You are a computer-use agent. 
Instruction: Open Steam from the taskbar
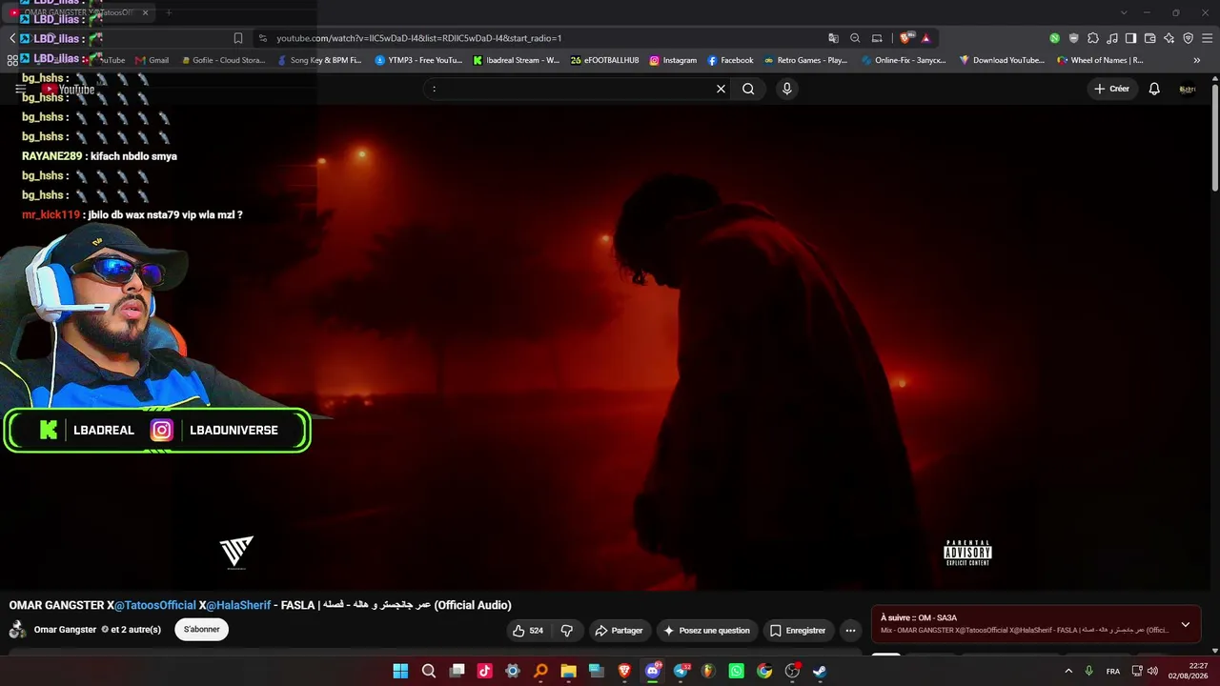[820, 671]
